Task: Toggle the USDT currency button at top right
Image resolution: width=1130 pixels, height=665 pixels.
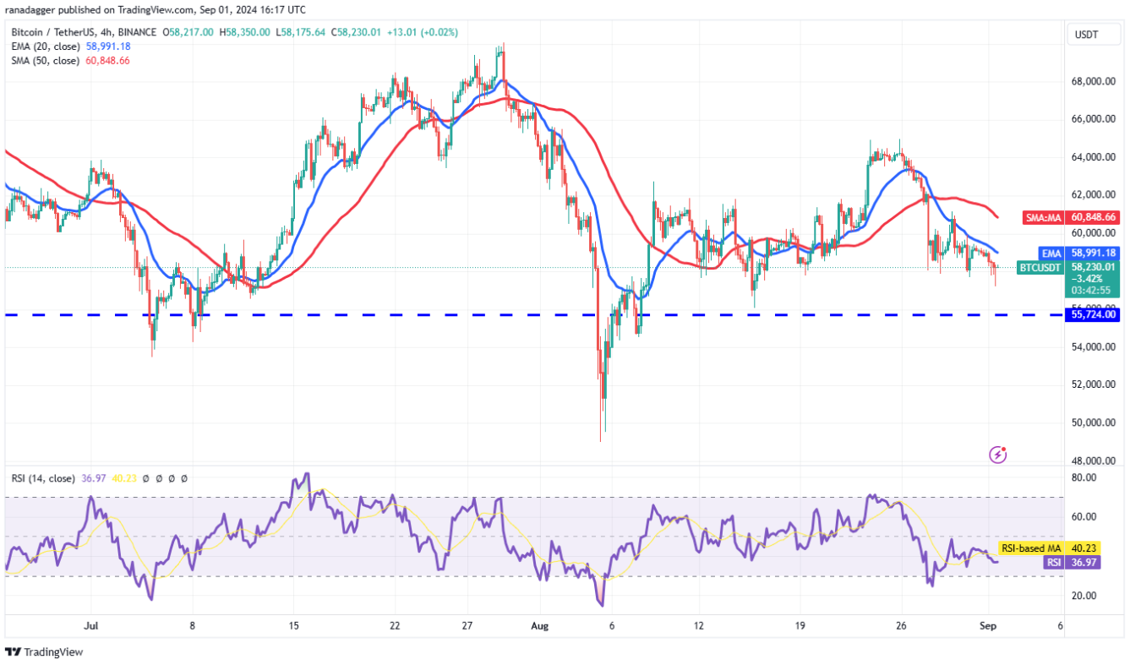Action: (1094, 35)
